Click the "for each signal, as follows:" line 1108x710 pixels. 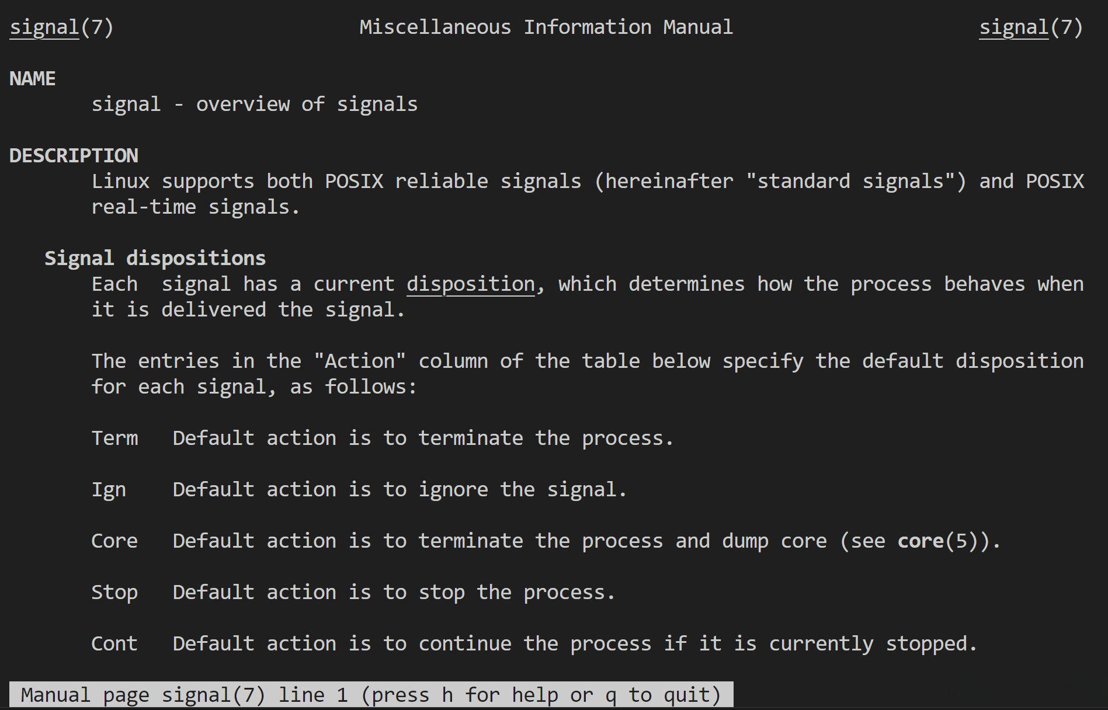pos(254,387)
